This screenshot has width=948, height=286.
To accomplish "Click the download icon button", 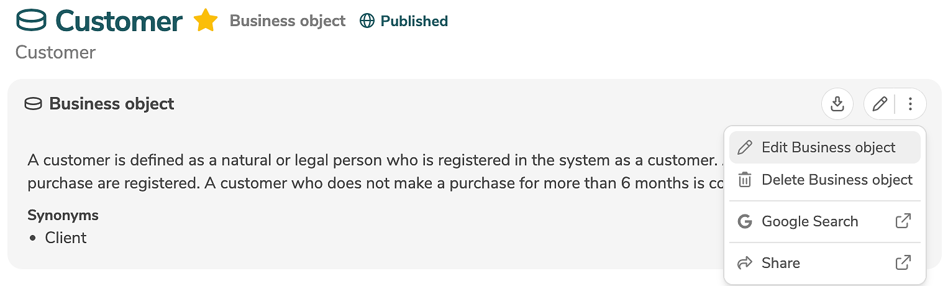I will 837,104.
